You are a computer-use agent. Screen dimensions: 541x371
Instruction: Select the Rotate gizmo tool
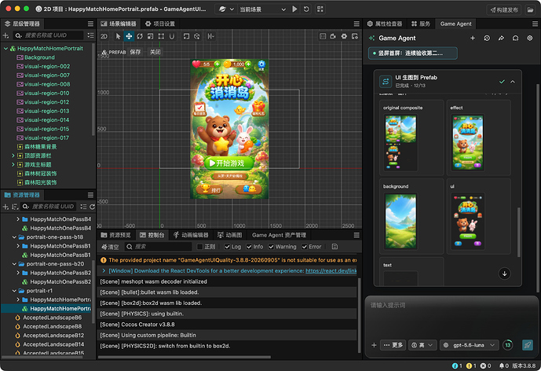tap(140, 36)
